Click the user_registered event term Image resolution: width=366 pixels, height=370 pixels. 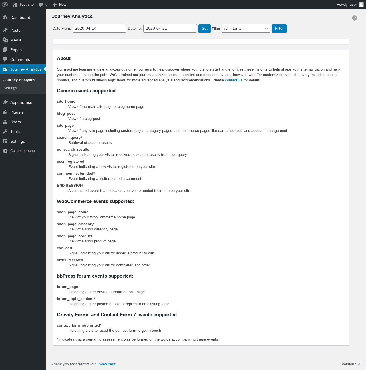tap(71, 162)
